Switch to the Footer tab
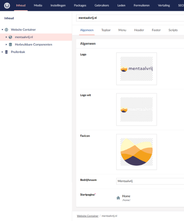 point(156,30)
